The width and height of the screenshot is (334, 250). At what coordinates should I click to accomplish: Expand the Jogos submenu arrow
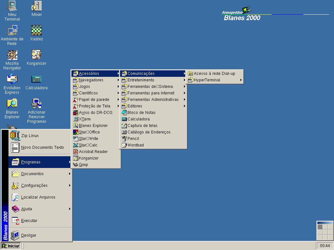click(x=118, y=87)
